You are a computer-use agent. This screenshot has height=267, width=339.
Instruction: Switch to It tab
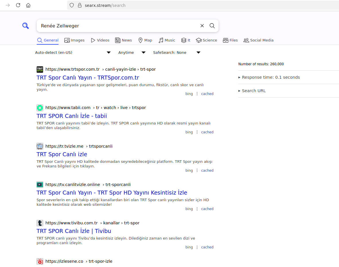(186, 40)
